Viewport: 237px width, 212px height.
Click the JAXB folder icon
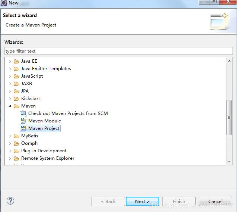pos(16,84)
